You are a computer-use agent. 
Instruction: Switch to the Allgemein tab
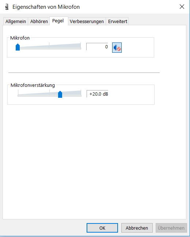point(16,22)
